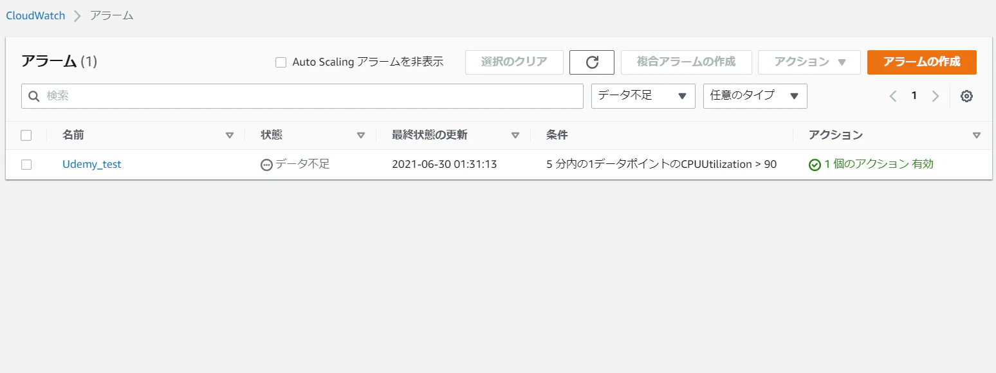
Task: Open the 任意のタイプ type filter dropdown
Action: 755,96
